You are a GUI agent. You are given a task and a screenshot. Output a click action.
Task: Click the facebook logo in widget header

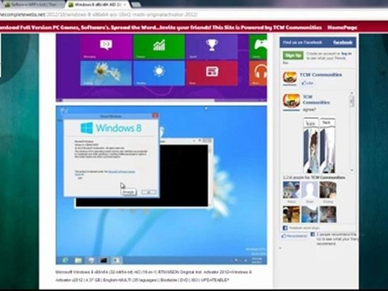point(343,42)
